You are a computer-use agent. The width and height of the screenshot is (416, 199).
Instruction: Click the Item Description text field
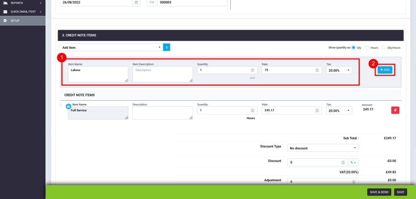click(x=162, y=74)
